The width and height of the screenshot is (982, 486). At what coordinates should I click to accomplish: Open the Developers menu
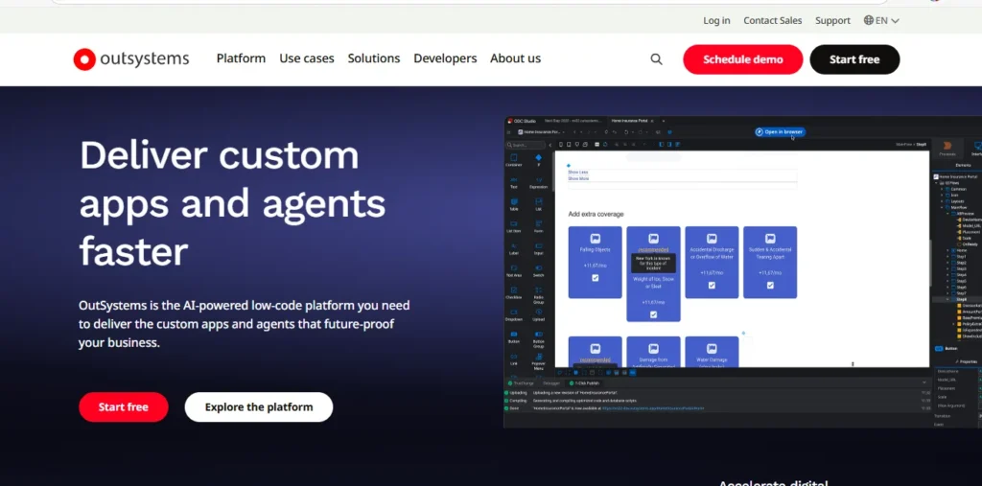[445, 58]
